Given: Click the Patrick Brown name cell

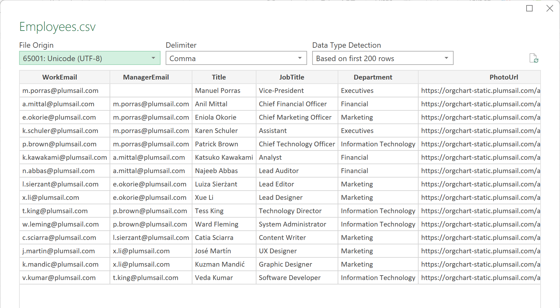Looking at the screenshot, I should tap(224, 144).
